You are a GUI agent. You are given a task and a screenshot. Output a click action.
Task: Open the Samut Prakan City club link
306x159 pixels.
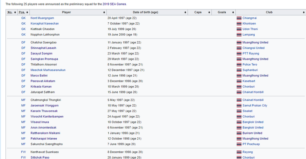click(x=255, y=105)
